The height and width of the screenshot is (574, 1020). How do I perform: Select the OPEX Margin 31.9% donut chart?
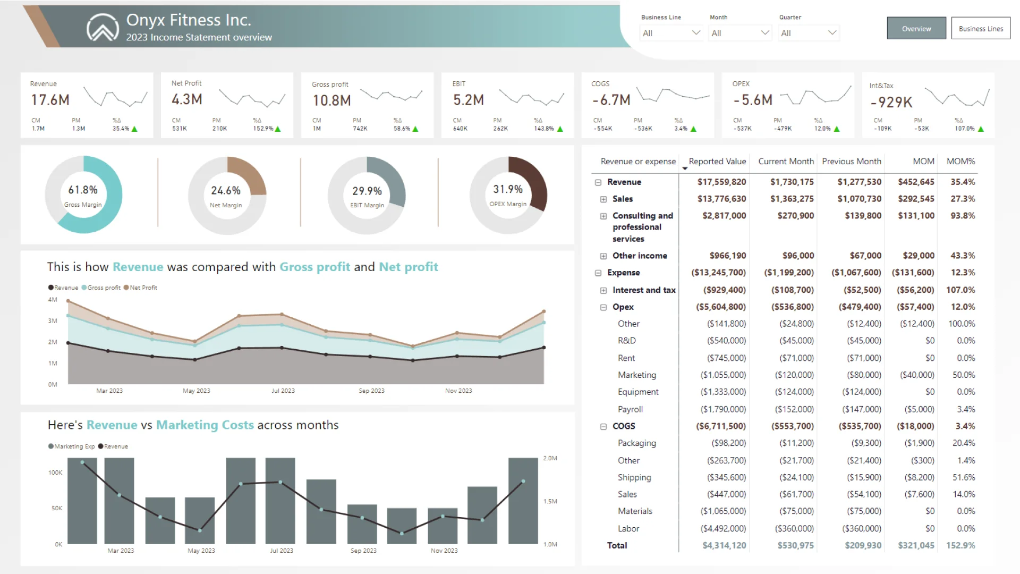(508, 195)
